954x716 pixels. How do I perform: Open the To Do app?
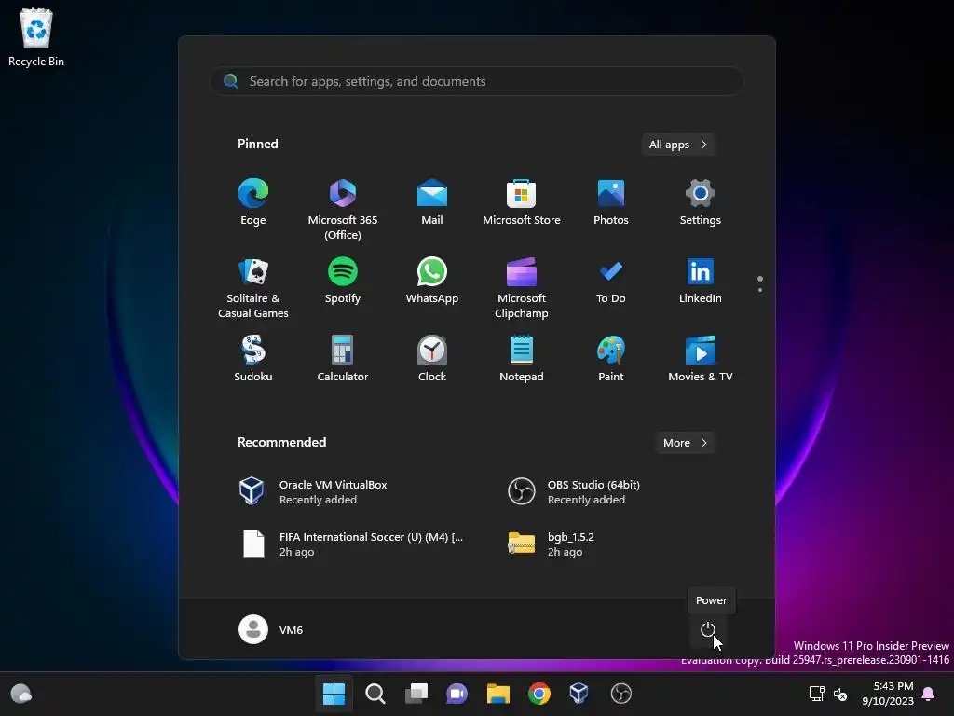coord(611,281)
